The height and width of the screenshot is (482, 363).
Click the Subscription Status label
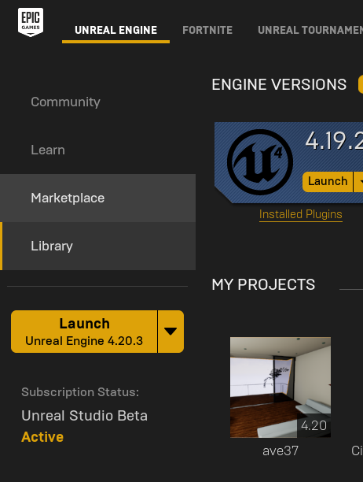(80, 392)
